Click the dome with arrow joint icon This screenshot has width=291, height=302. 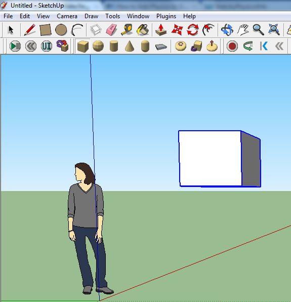[x=212, y=46]
